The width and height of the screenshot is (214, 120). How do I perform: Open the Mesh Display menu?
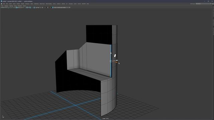[49, 4]
